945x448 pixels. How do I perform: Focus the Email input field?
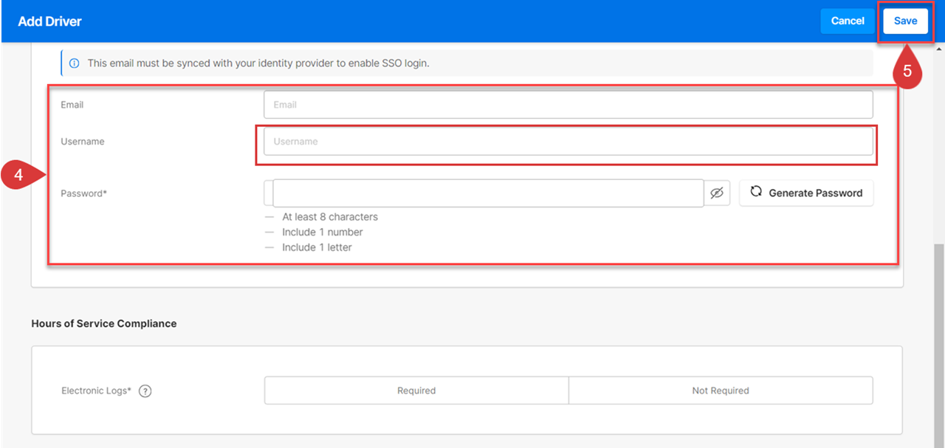568,105
